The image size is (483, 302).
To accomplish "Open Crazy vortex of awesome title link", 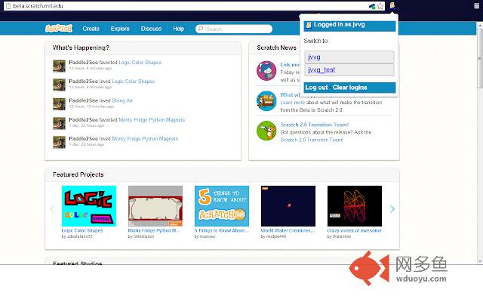I will tap(354, 230).
